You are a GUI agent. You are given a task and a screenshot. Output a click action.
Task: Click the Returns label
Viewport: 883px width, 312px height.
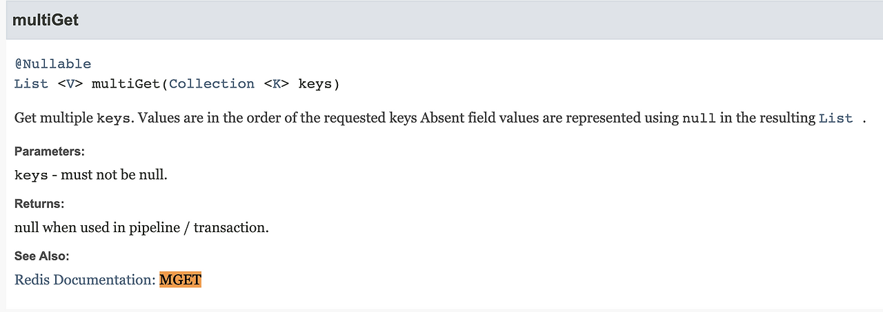[39, 204]
